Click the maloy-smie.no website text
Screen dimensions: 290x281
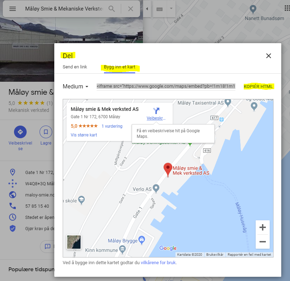point(40,195)
